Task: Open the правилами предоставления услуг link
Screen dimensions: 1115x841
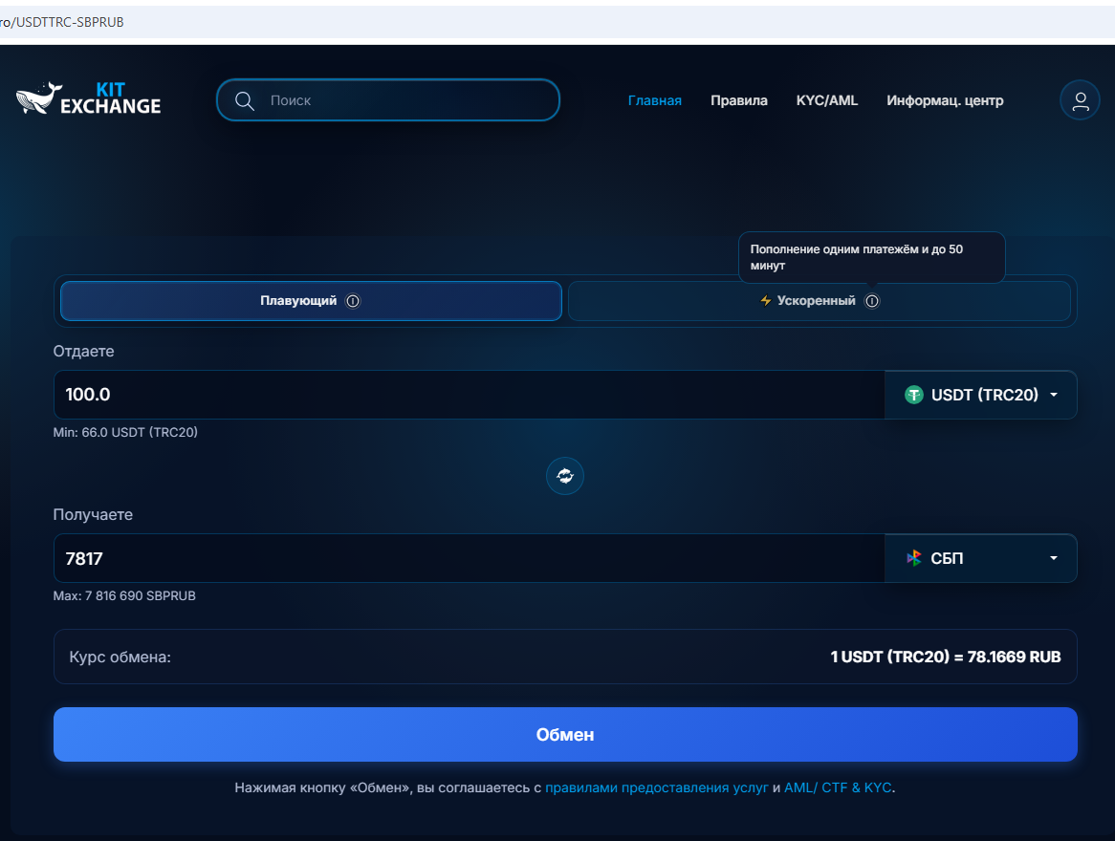Action: 656,788
